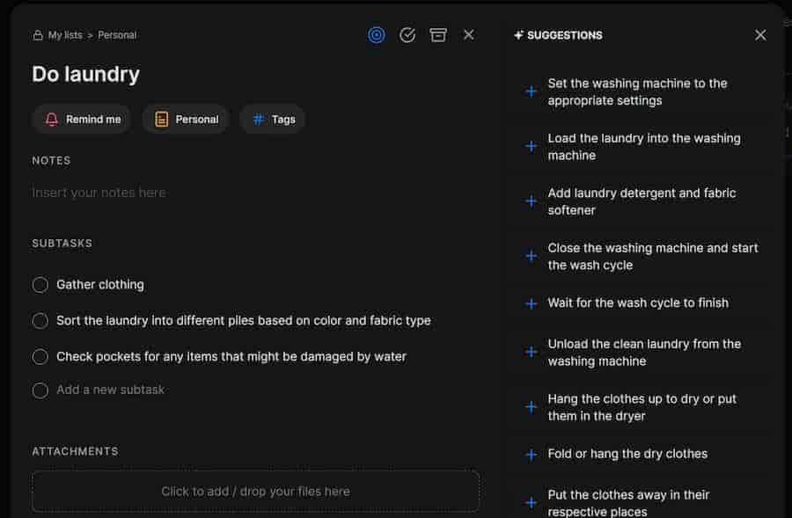The width and height of the screenshot is (792, 518).
Task: Open the Tags picker
Action: coord(273,120)
